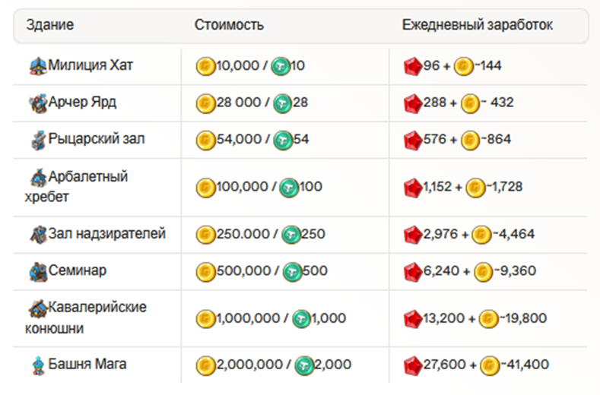Select the Семинар building name text
Viewport: 600px width, 395px height.
pos(78,271)
